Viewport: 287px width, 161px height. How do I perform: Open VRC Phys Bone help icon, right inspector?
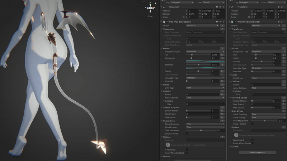pyautogui.click(x=279, y=22)
